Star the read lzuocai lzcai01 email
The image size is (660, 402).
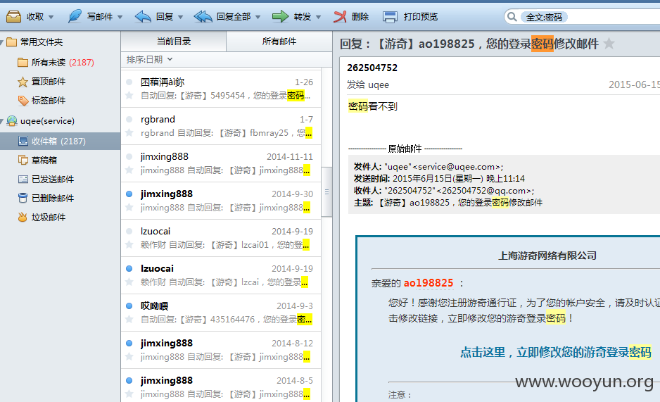click(x=129, y=244)
